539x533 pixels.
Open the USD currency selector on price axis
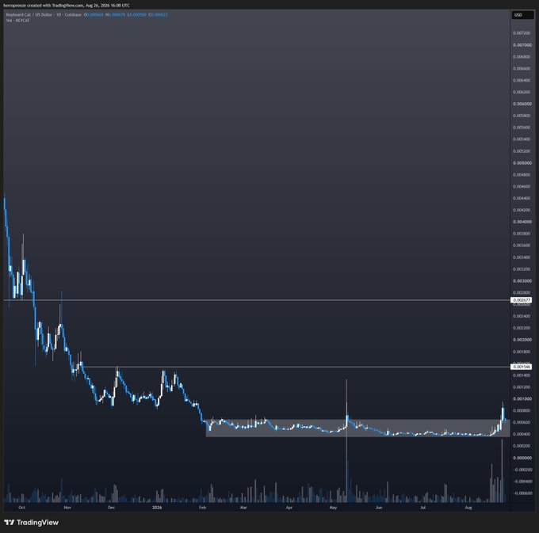[x=522, y=15]
